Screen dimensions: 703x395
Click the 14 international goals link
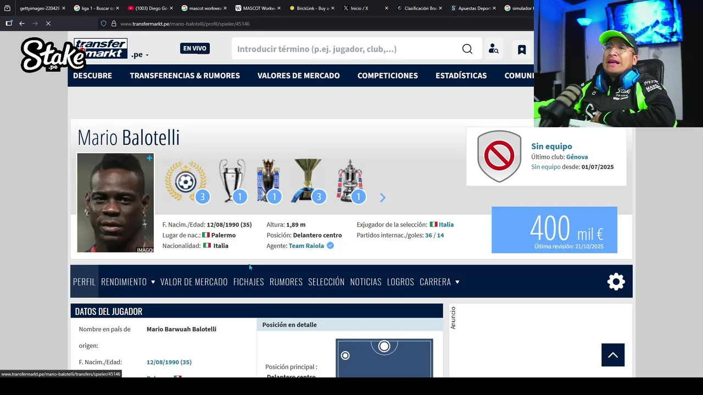tap(440, 235)
